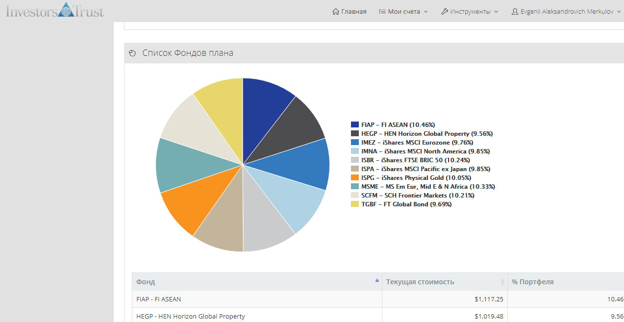
Task: Click legend label ISPA – iShares MSCI Pacific ex Japan
Action: tap(425, 169)
